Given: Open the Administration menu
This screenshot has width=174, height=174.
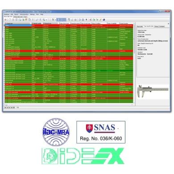Looking at the screenshot, I should click(x=24, y=14).
